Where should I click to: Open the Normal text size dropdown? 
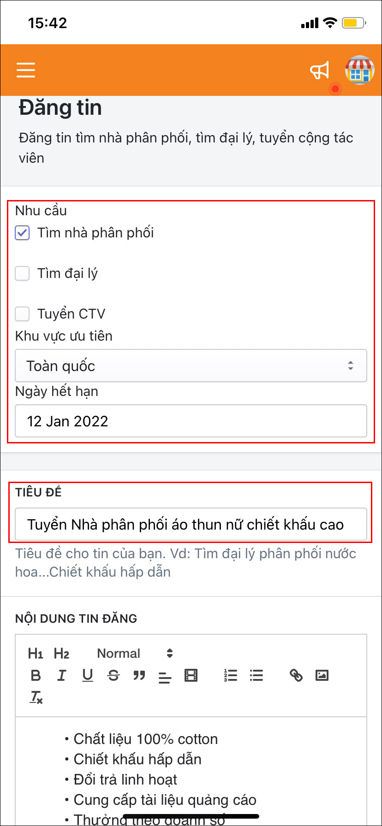(x=135, y=654)
